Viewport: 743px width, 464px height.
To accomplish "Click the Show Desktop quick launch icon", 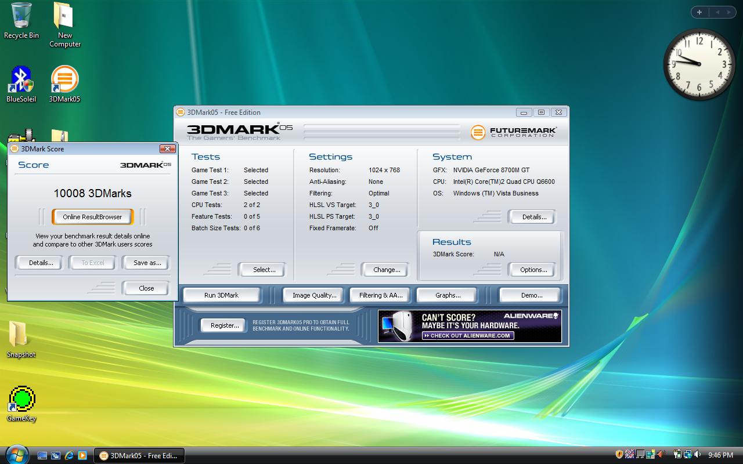I will point(42,455).
